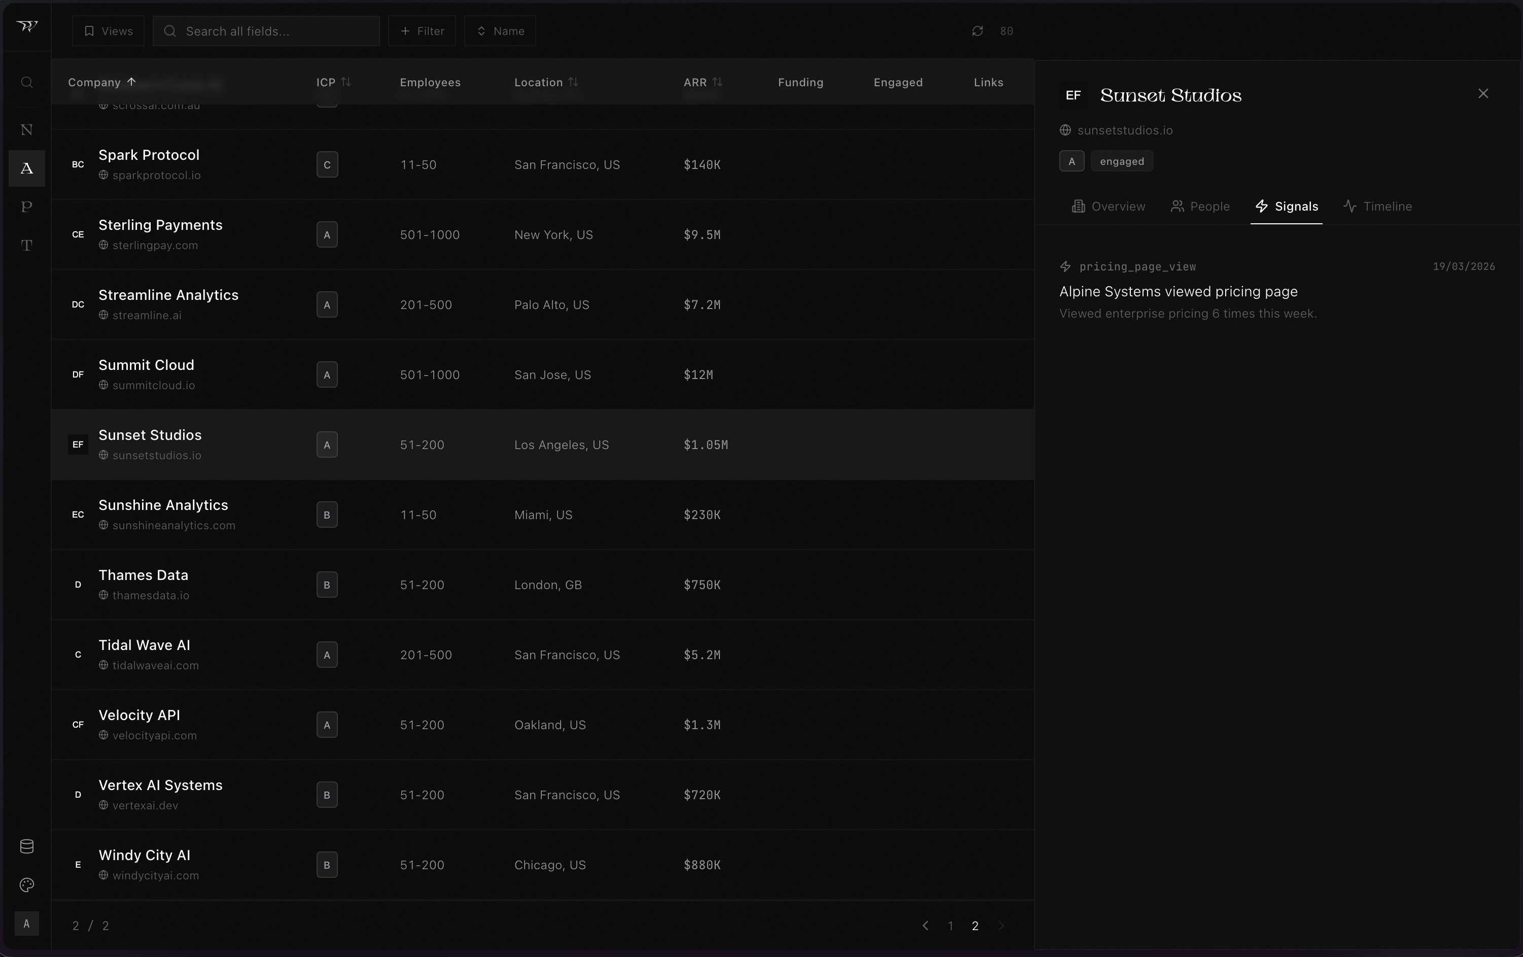Open the T section in sidebar
The image size is (1523, 957).
click(26, 246)
